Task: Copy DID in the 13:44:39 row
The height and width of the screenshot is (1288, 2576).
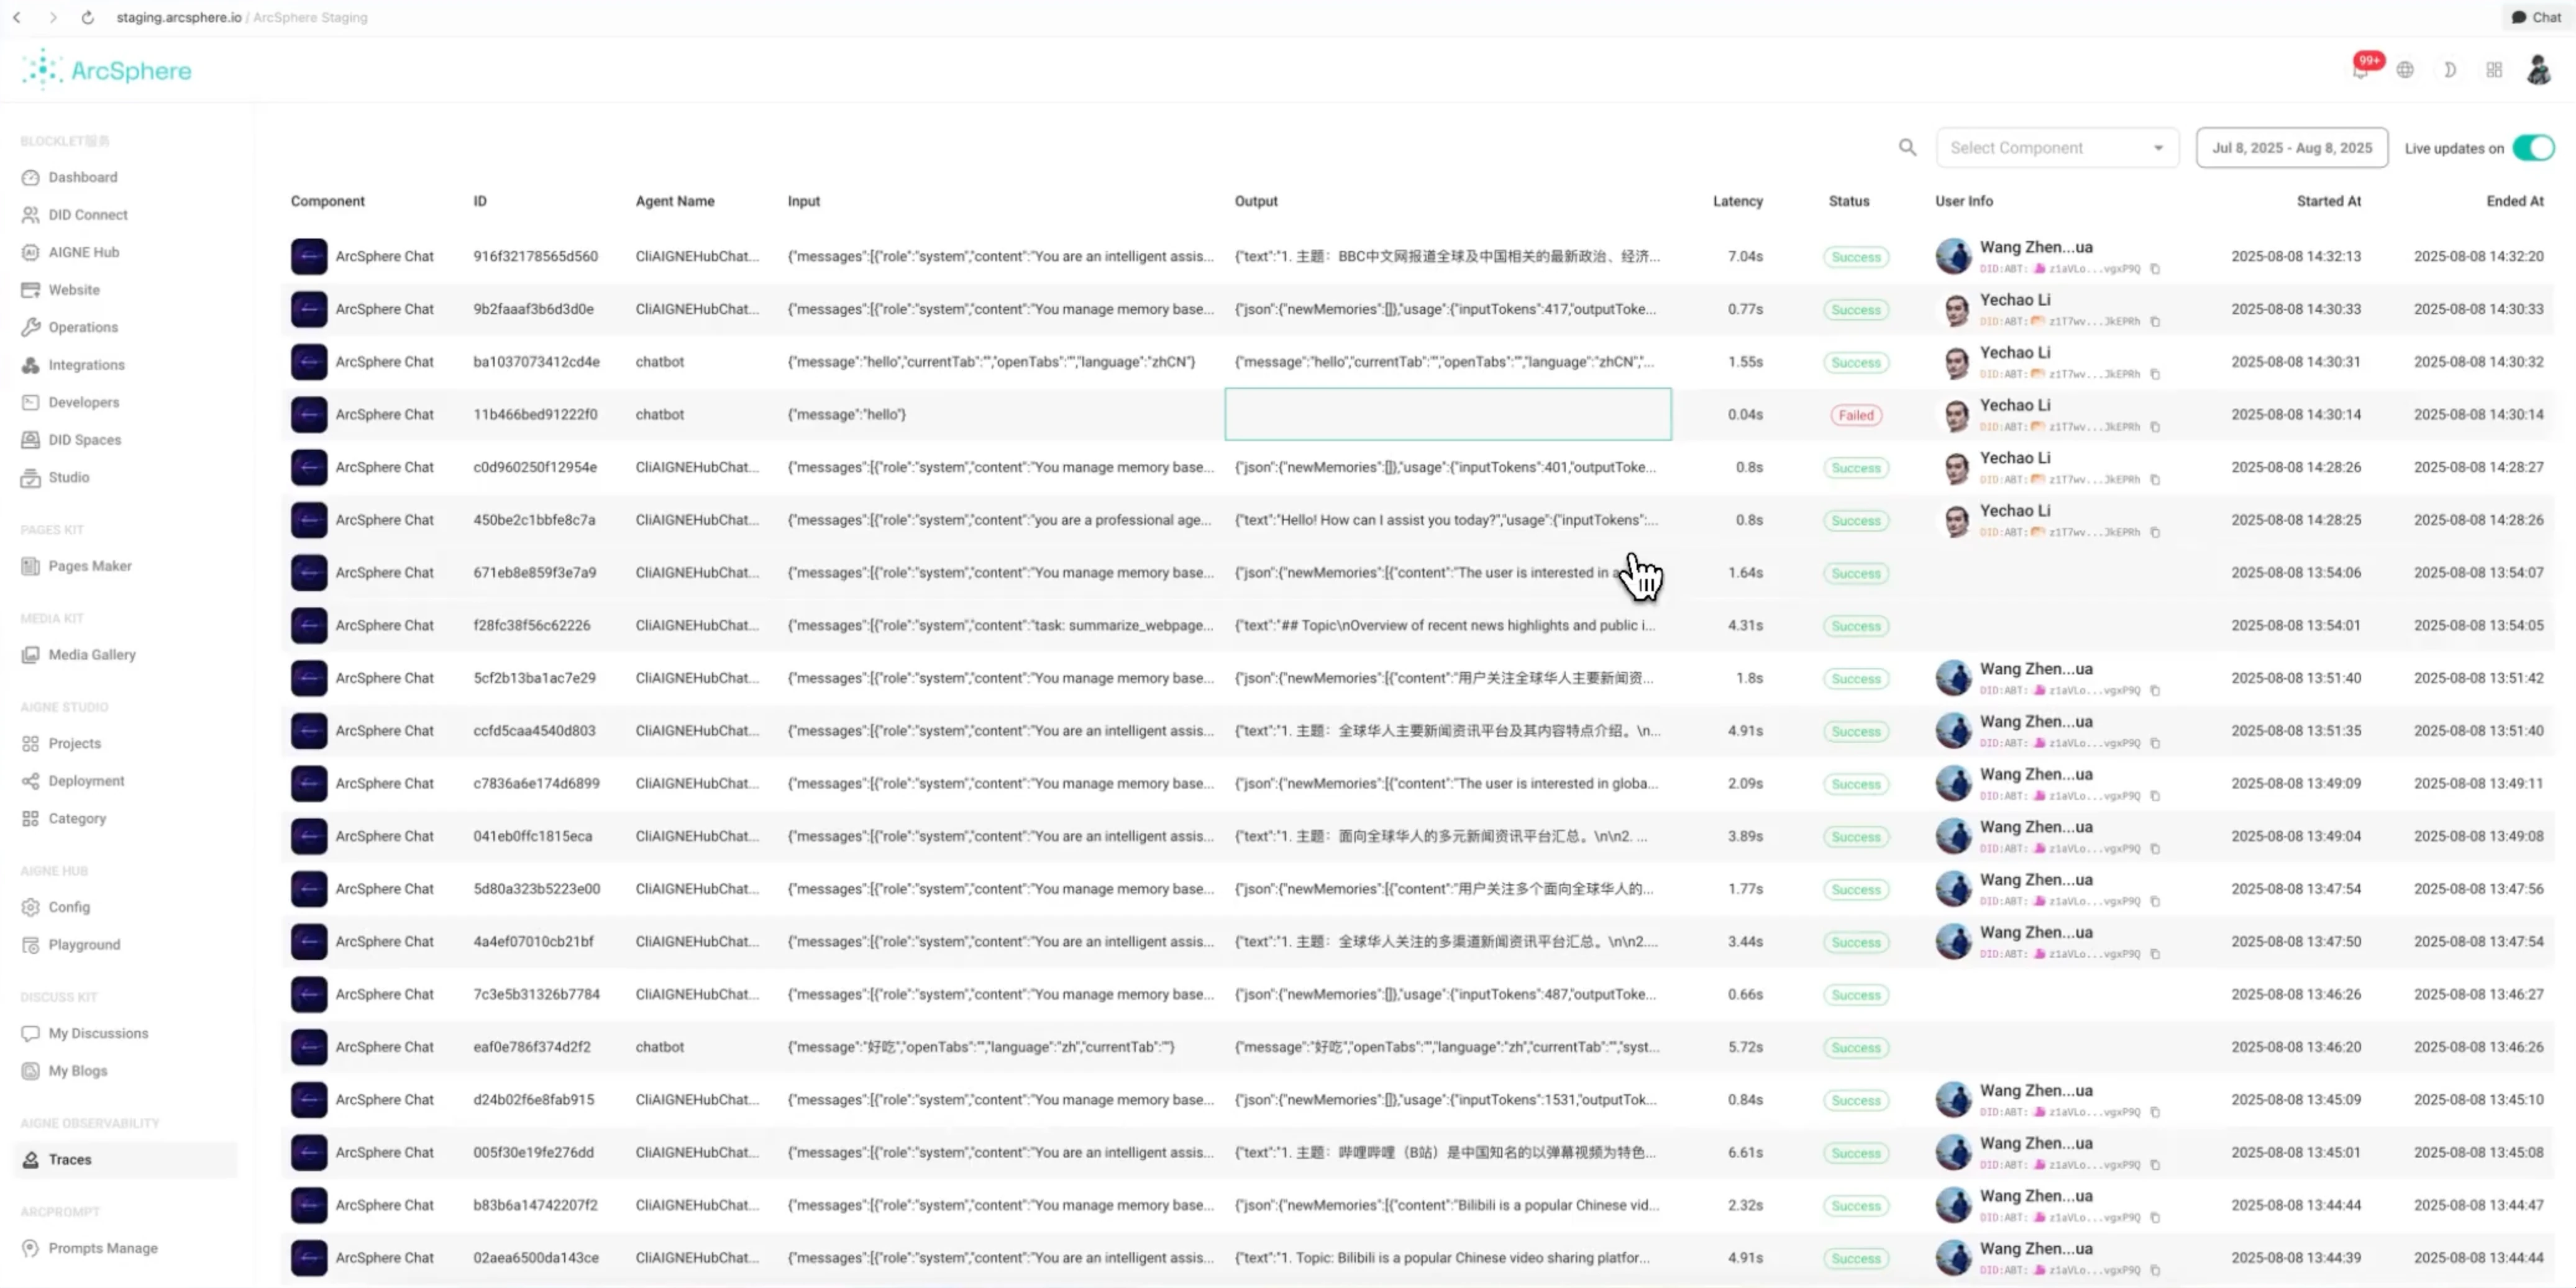Action: point(2155,1270)
